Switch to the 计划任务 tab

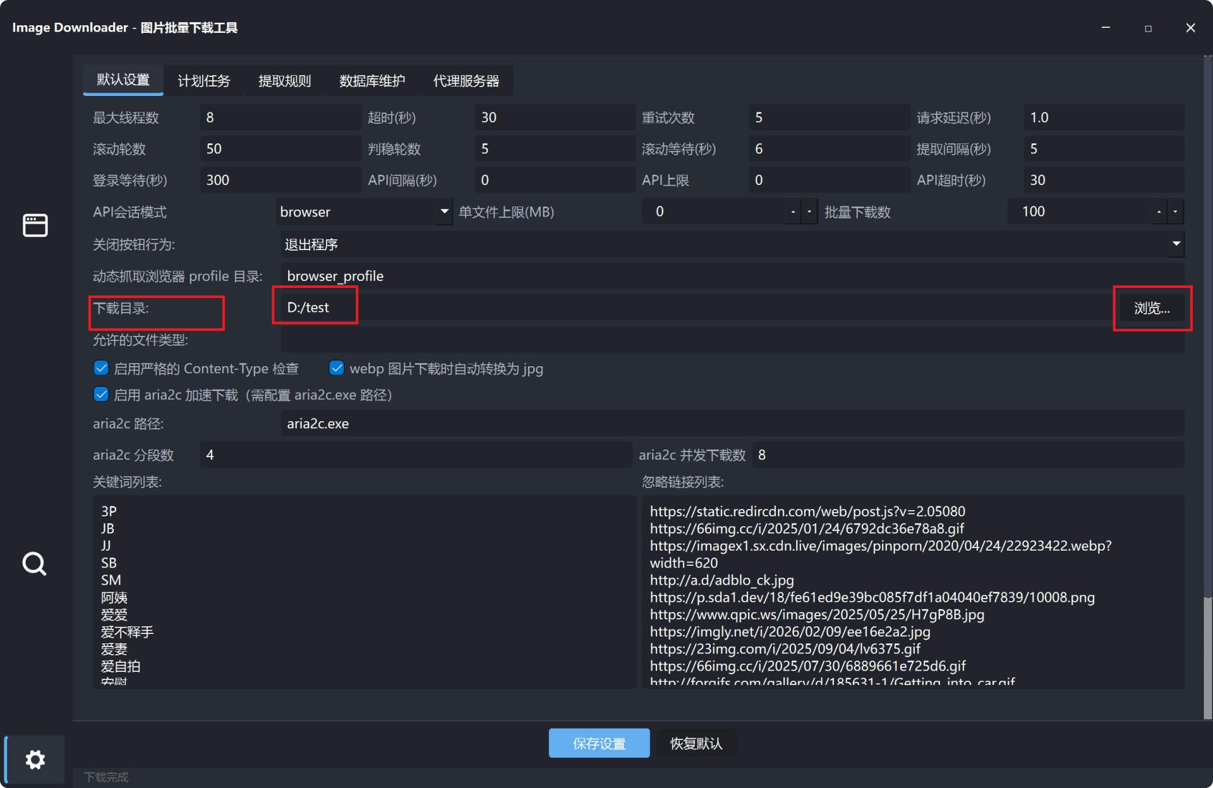point(204,81)
